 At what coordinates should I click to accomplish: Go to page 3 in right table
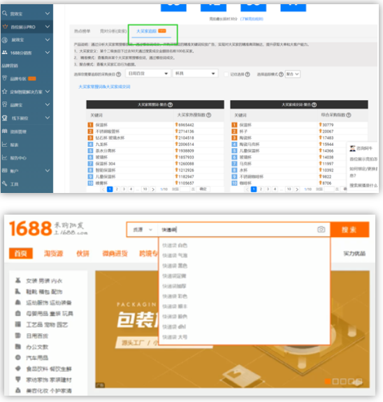point(268,189)
